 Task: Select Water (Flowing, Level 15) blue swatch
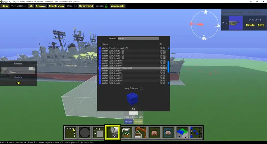pos(100,48)
